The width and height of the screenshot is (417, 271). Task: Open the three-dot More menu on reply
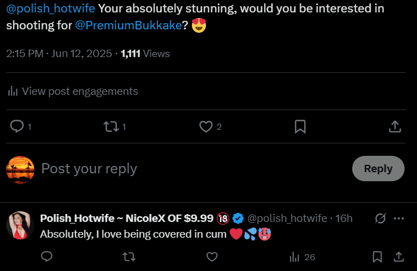[x=398, y=218]
